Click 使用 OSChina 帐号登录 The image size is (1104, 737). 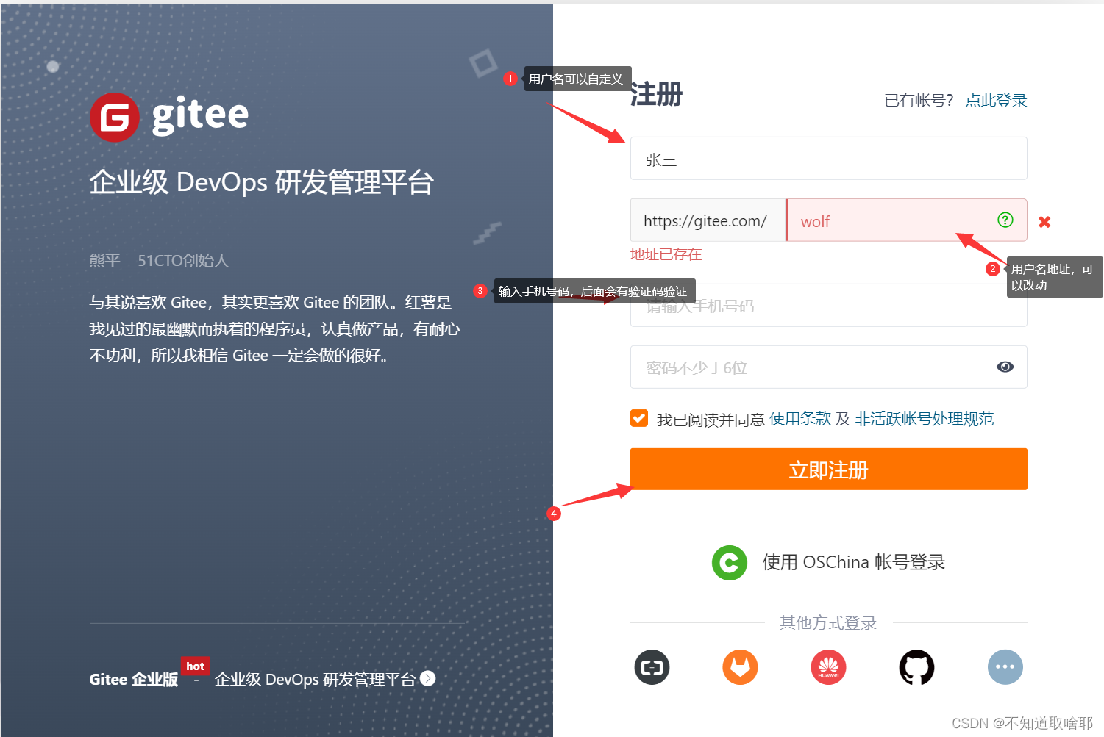853,563
